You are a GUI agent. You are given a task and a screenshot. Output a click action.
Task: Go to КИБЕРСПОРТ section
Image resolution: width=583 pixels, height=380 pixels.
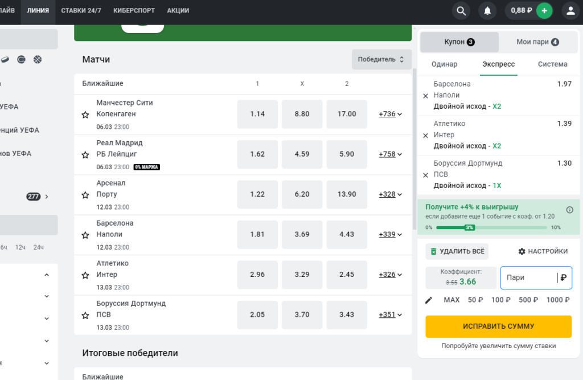point(134,11)
